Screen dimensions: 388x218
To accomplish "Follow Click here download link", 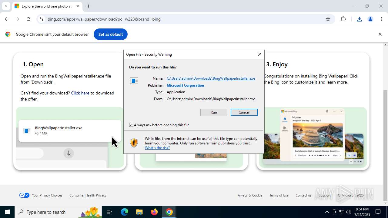I will pos(80,93).
